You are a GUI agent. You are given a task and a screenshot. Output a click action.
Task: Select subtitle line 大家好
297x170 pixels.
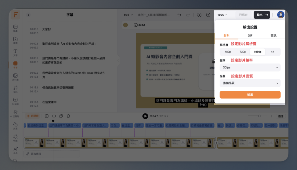[47, 29]
